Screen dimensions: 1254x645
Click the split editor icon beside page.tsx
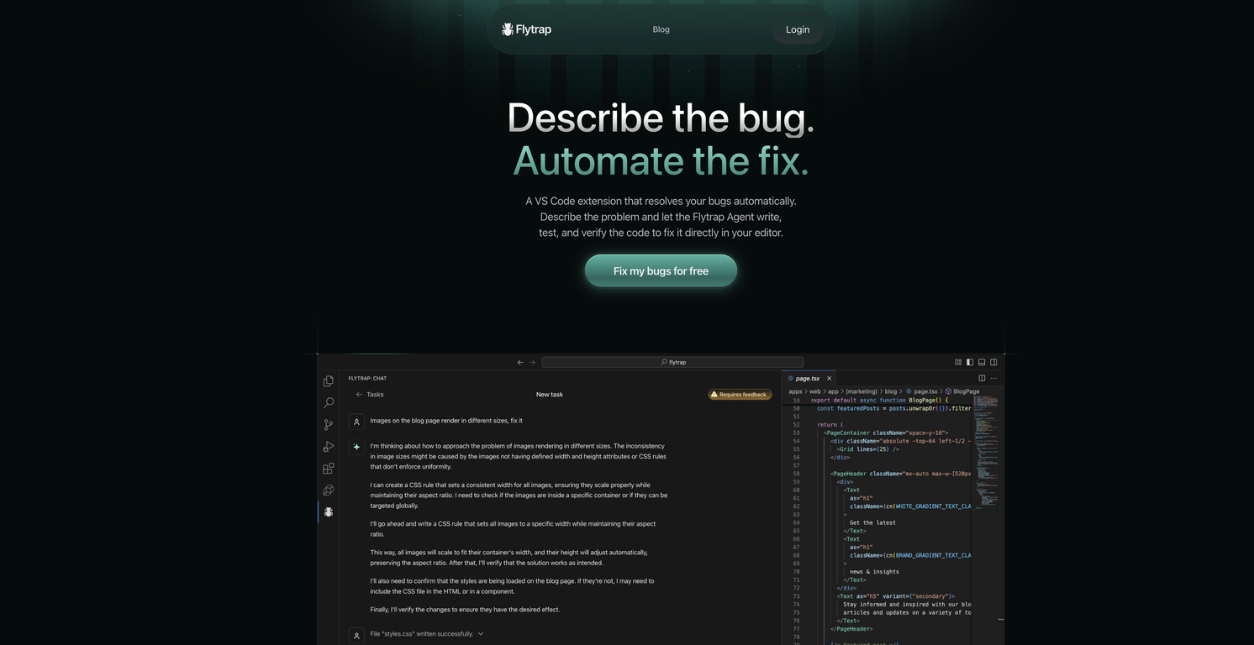click(x=982, y=378)
